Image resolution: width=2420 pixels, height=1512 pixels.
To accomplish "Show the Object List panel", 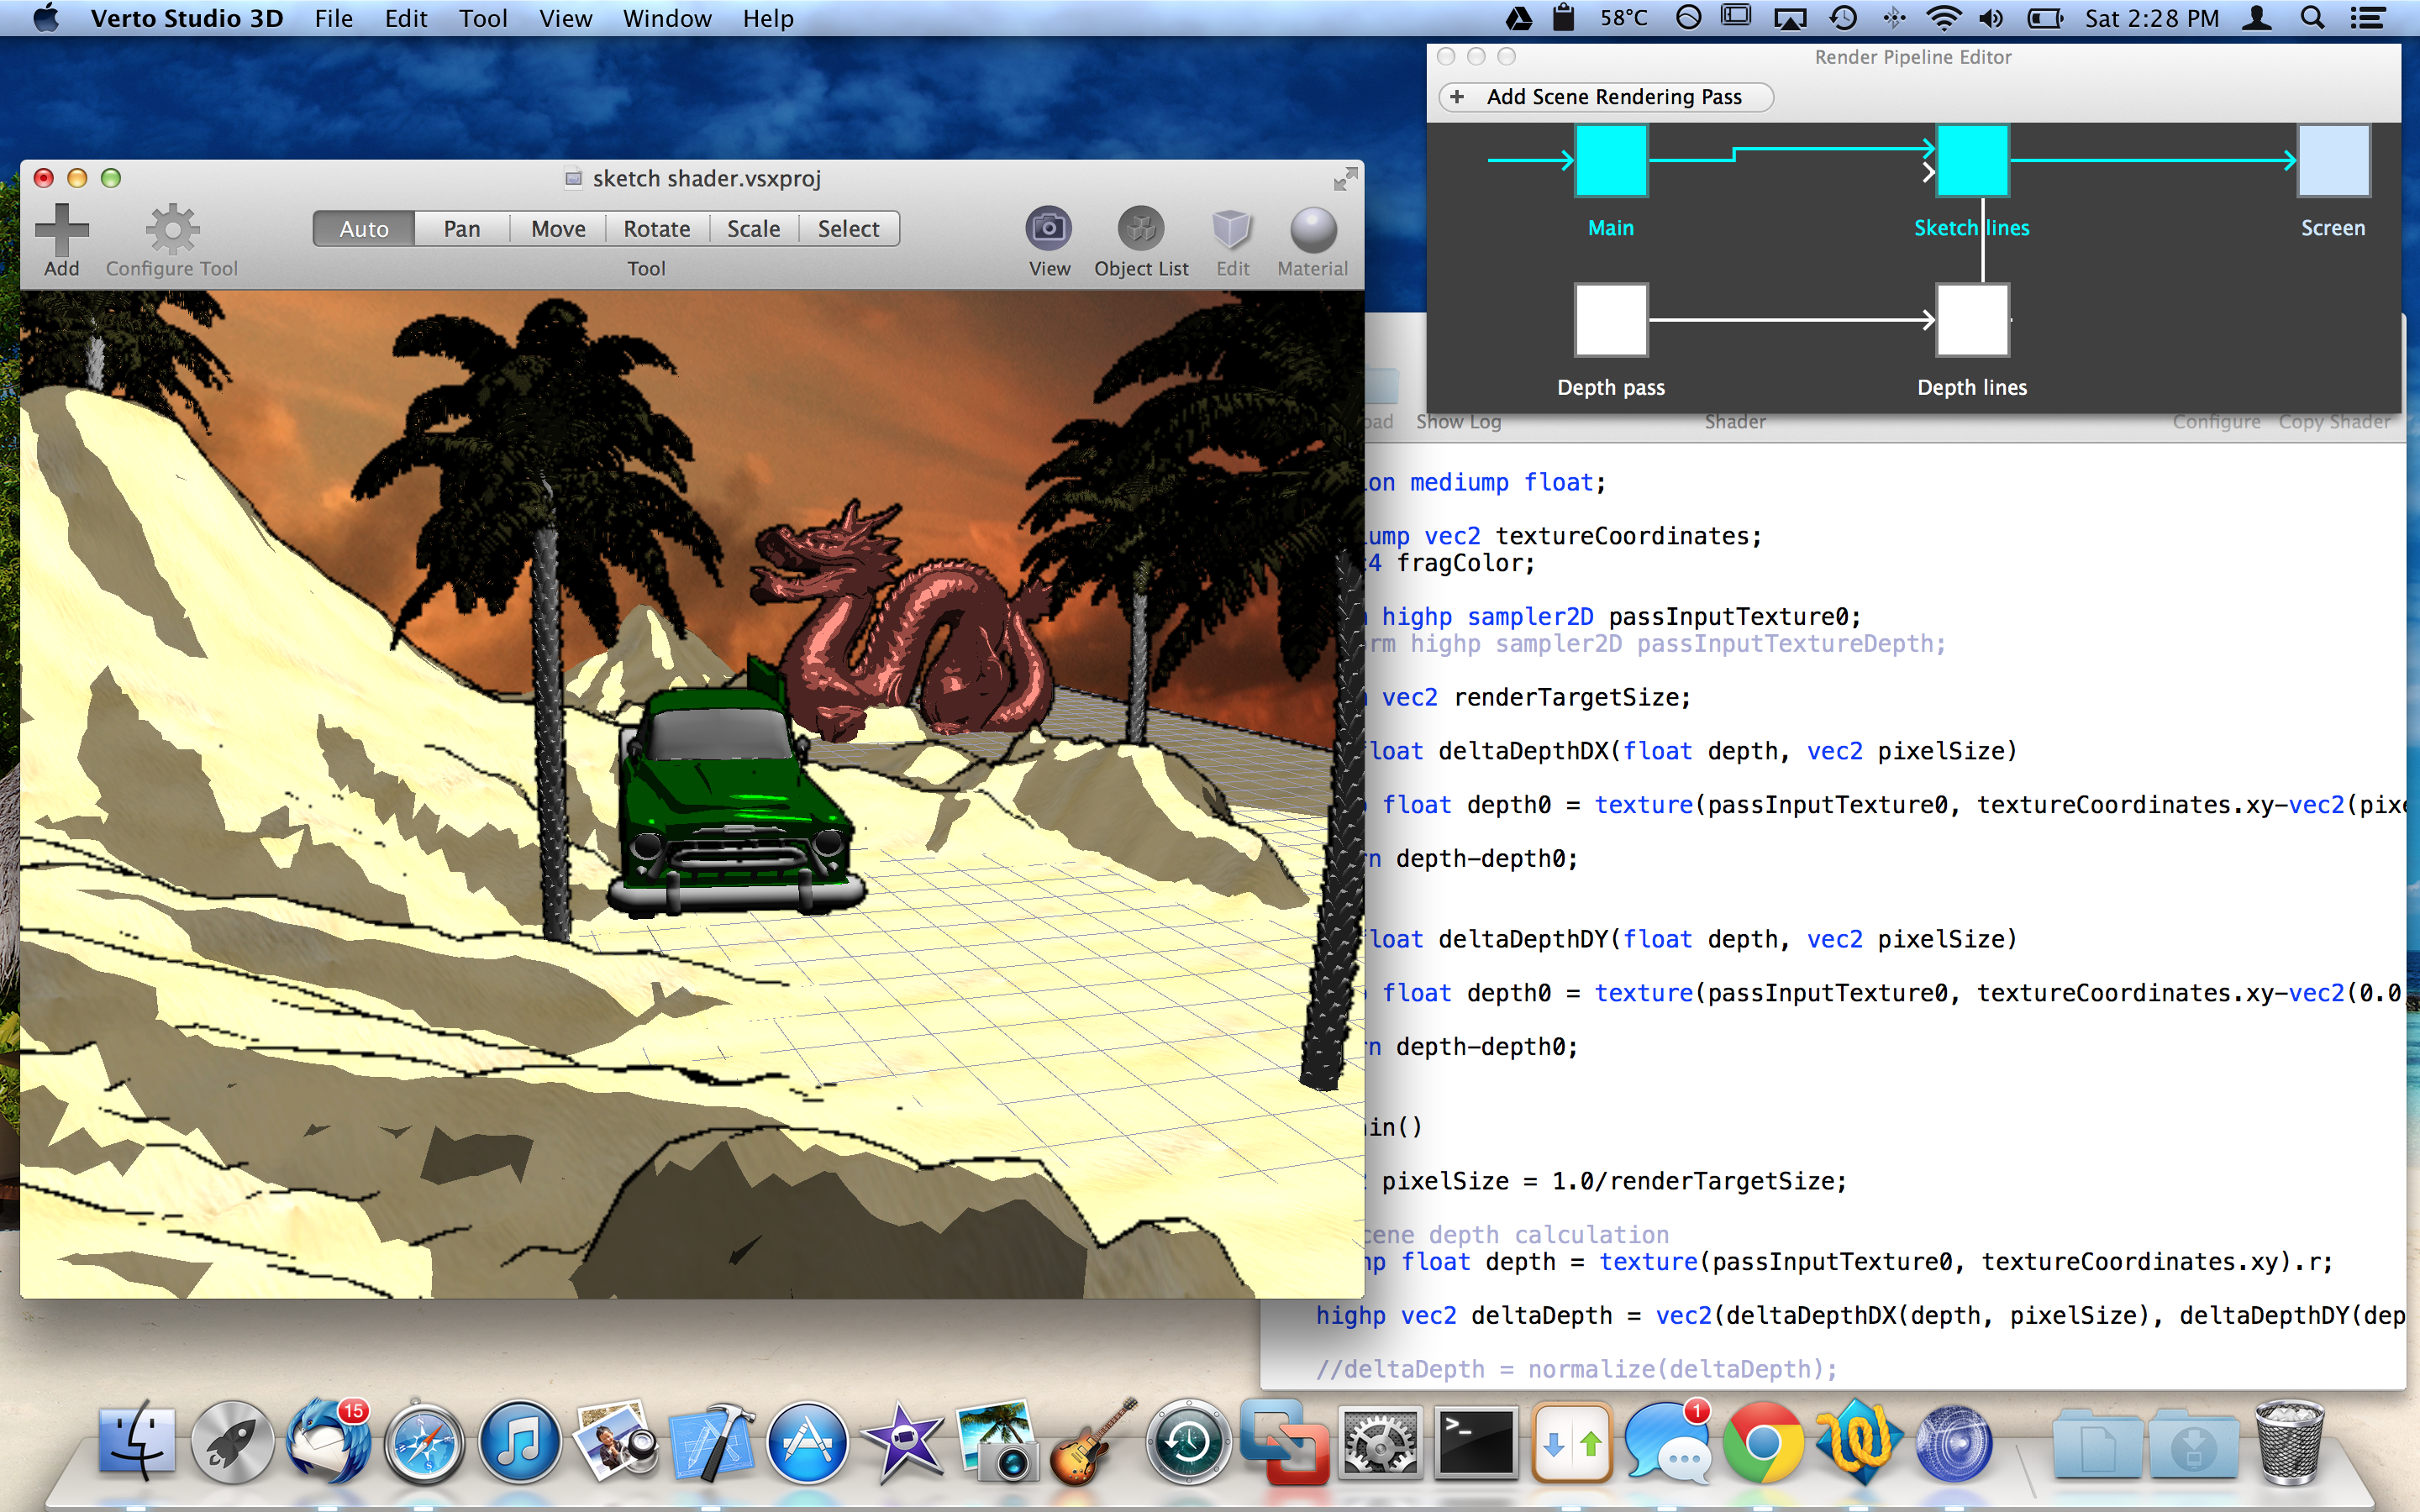I will click(1140, 229).
